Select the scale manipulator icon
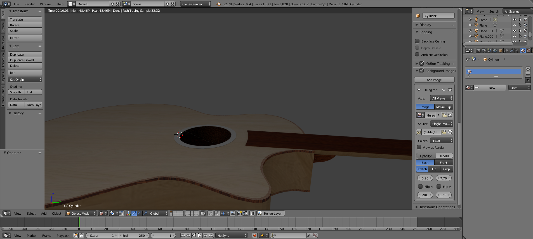This screenshot has width=533, height=239. [x=145, y=213]
